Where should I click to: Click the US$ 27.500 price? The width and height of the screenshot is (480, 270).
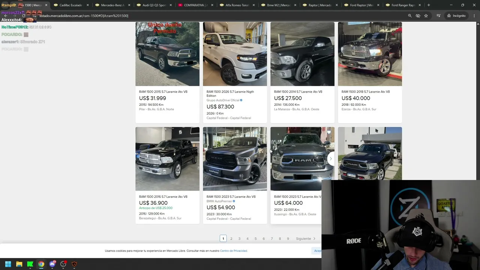coord(288,98)
